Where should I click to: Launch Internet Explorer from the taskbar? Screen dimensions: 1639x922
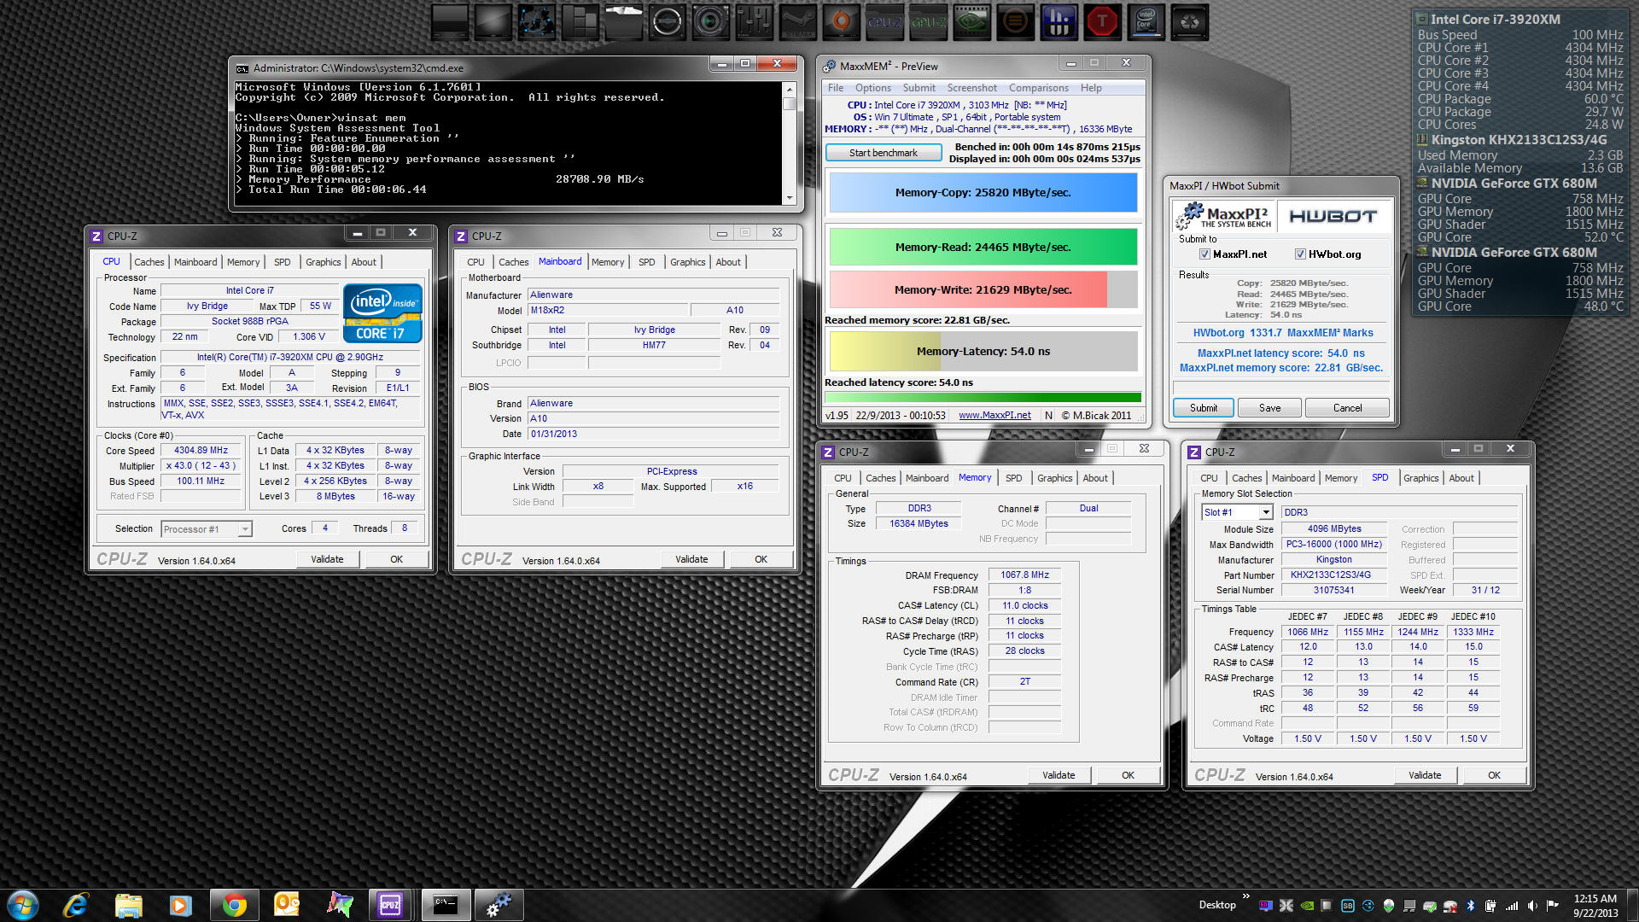(x=76, y=905)
